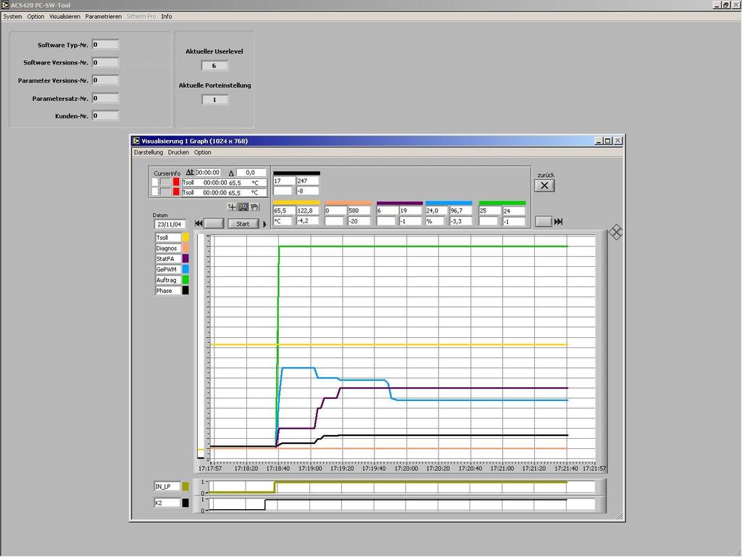The height and width of the screenshot is (557, 742).
Task: Open the Option menu in graph window
Action: click(203, 152)
